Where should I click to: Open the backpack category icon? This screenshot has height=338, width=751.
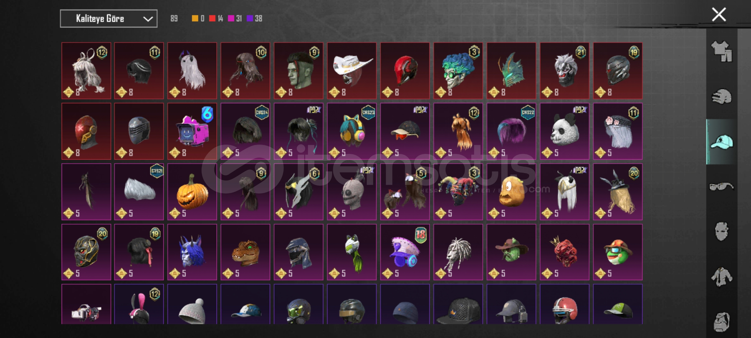[722, 321]
